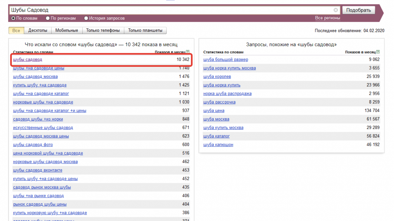The image size is (394, 221).
Task: Open 'шуба норка купить' similar query
Action: (x=222, y=85)
